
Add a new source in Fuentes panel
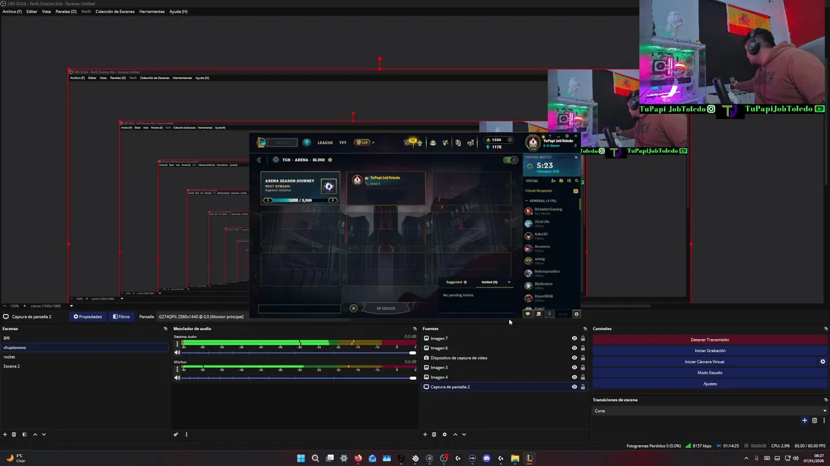[x=425, y=434]
